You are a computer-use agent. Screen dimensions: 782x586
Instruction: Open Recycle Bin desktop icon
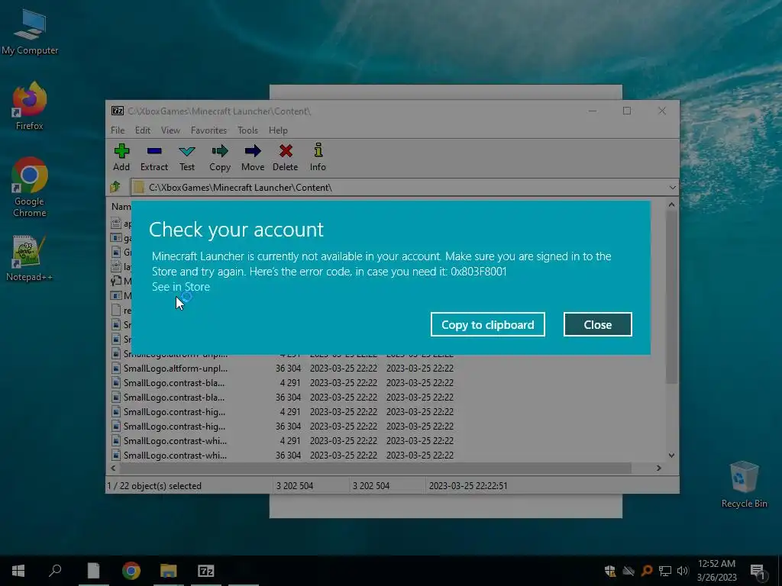(x=744, y=485)
